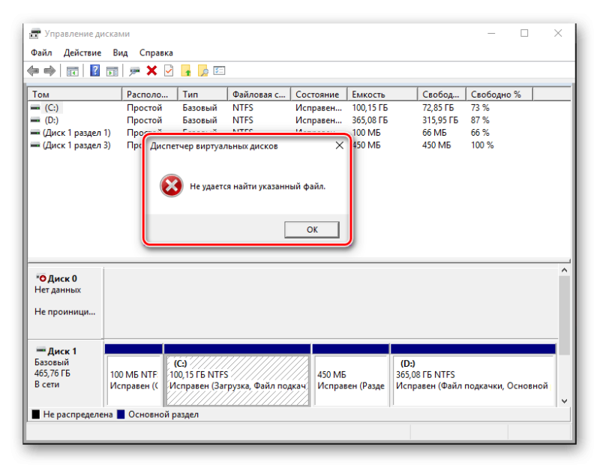Toggle the console tree pane icon
This screenshot has width=600, height=468.
coord(72,71)
